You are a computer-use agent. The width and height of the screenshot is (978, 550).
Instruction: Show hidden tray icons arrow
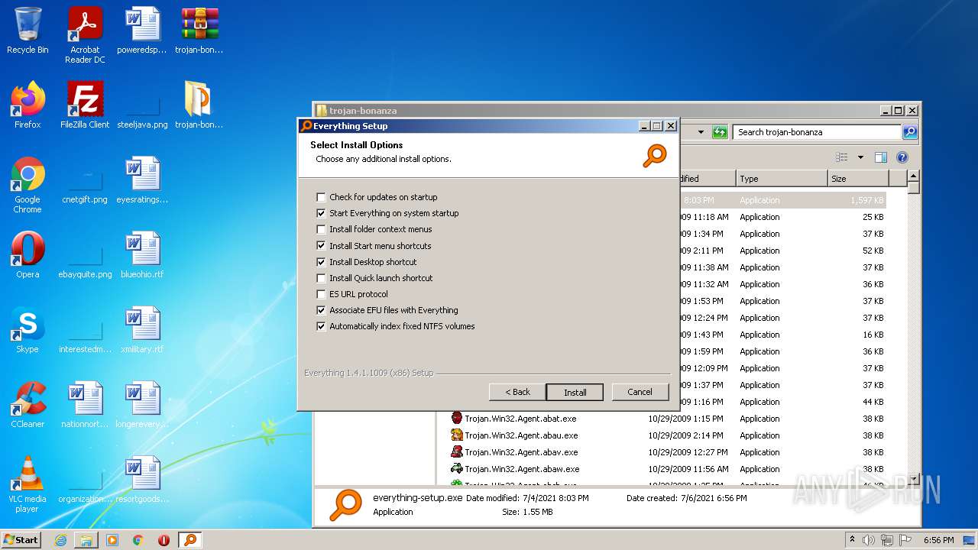coord(852,540)
